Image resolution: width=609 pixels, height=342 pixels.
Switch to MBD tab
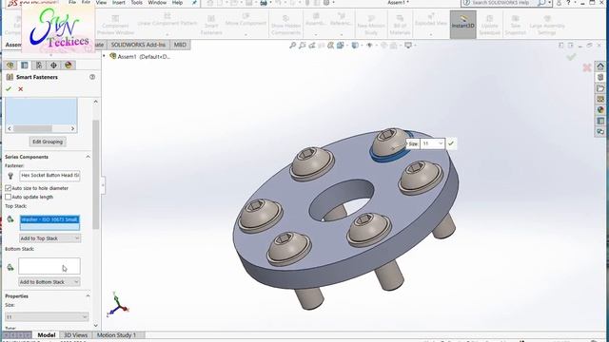pyautogui.click(x=180, y=45)
